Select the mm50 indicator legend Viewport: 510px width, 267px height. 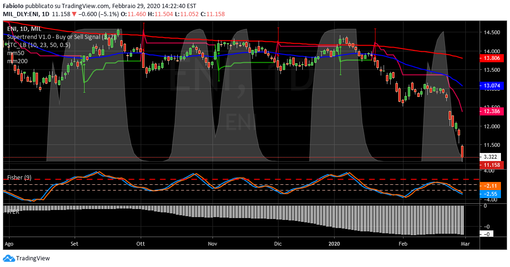(x=16, y=53)
